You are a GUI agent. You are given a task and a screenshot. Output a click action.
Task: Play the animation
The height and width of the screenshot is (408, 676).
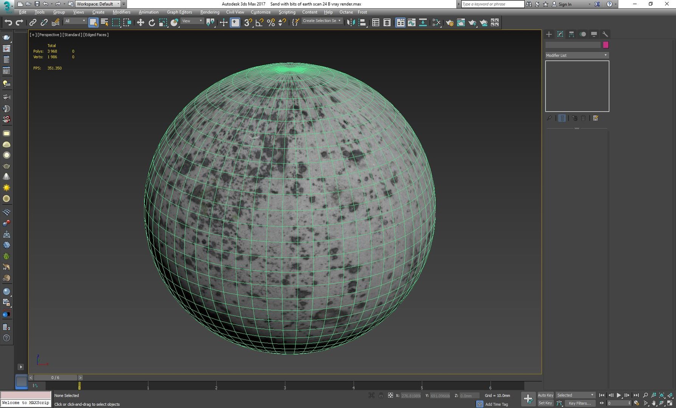pyautogui.click(x=619, y=395)
